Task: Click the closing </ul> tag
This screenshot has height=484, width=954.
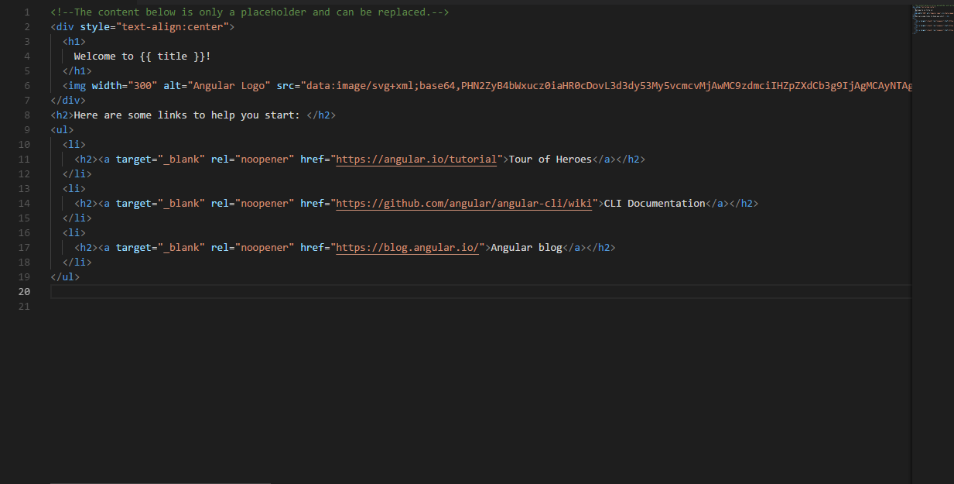Action: pyautogui.click(x=65, y=277)
